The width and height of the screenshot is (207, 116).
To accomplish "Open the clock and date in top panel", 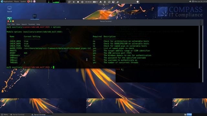I will point(201,1).
